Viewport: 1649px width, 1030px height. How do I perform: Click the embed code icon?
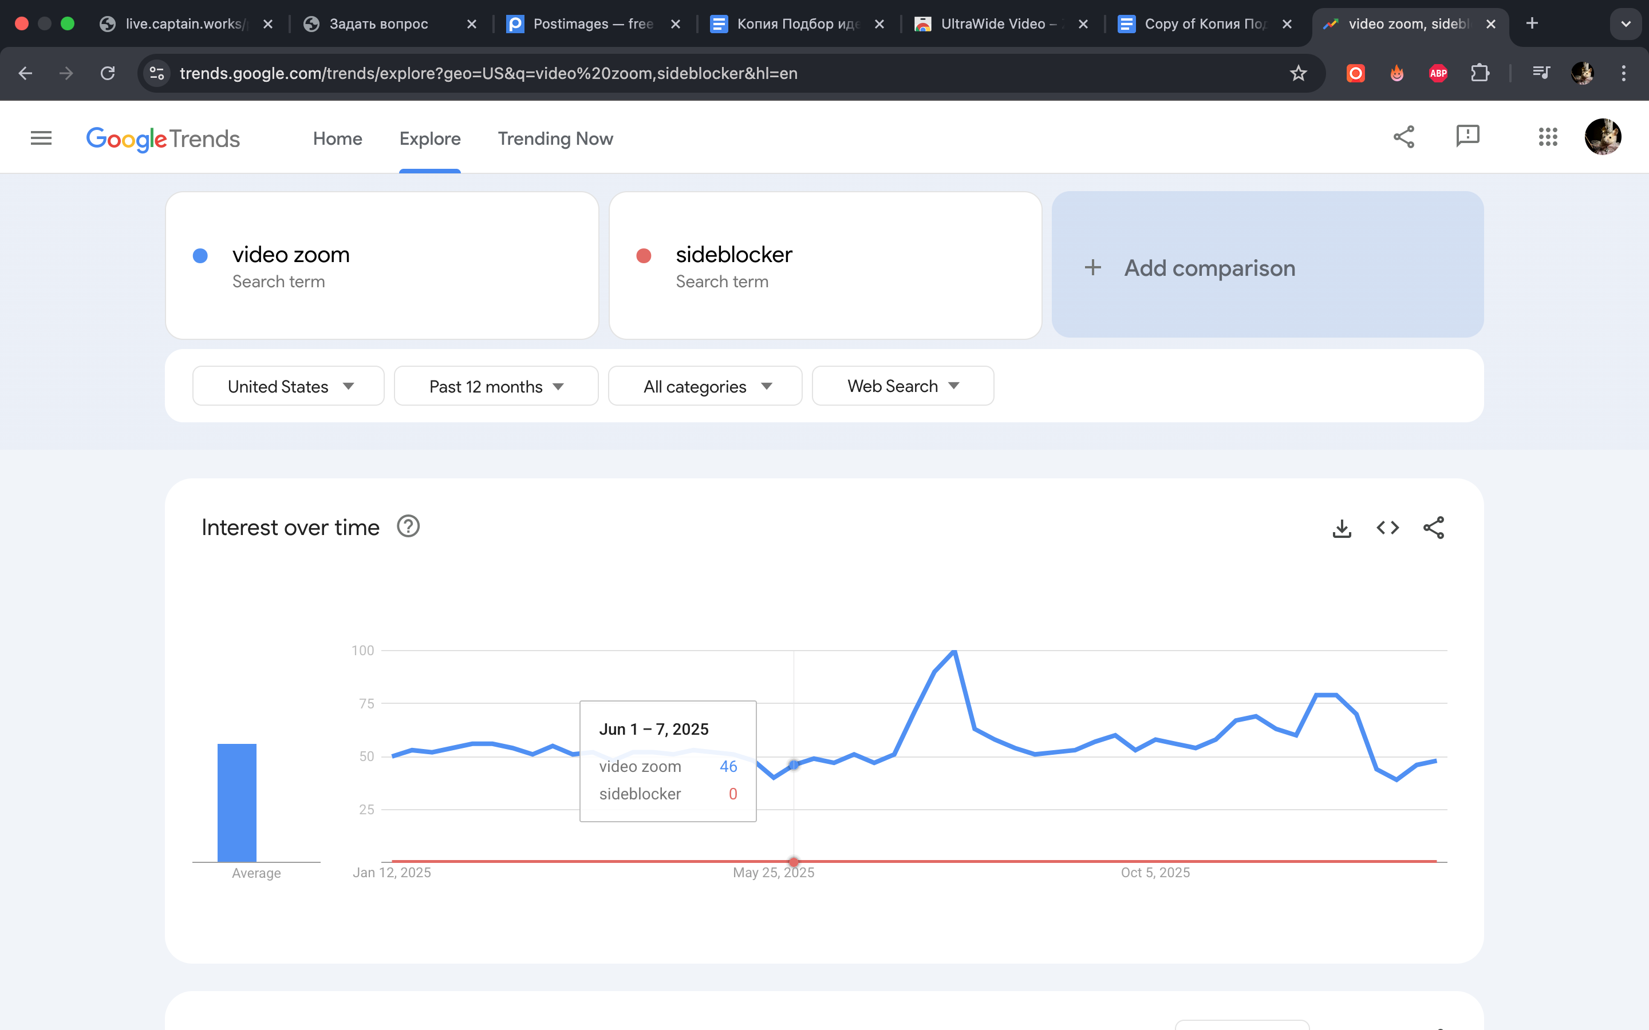pyautogui.click(x=1387, y=528)
